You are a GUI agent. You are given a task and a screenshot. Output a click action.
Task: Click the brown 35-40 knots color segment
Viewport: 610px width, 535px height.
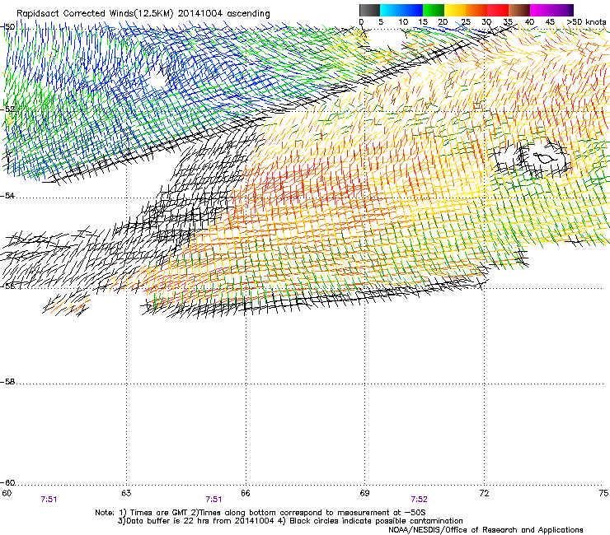point(519,10)
